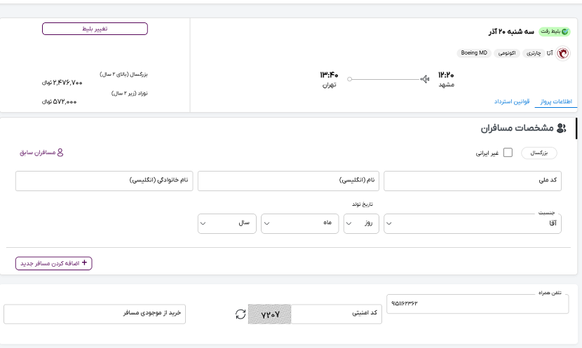The image size is (582, 348).
Task: Click the passengers icon beside مشخصات مسافران
Action: (561, 128)
